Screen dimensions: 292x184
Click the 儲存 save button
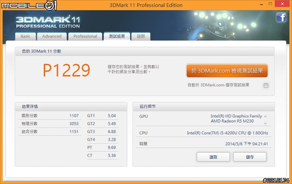pyautogui.click(x=250, y=157)
